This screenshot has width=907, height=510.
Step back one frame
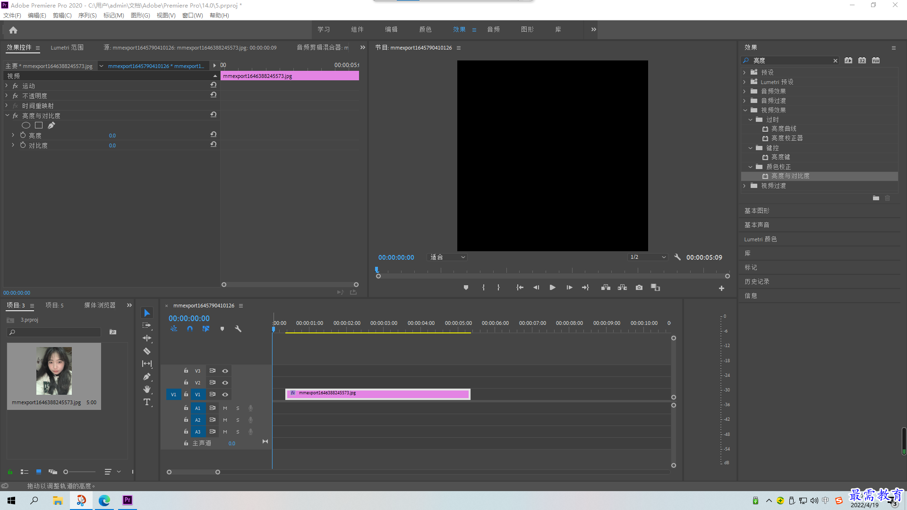536,288
